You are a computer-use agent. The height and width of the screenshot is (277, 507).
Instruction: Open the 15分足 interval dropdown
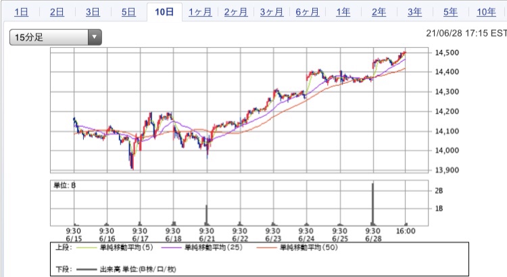tap(55, 37)
